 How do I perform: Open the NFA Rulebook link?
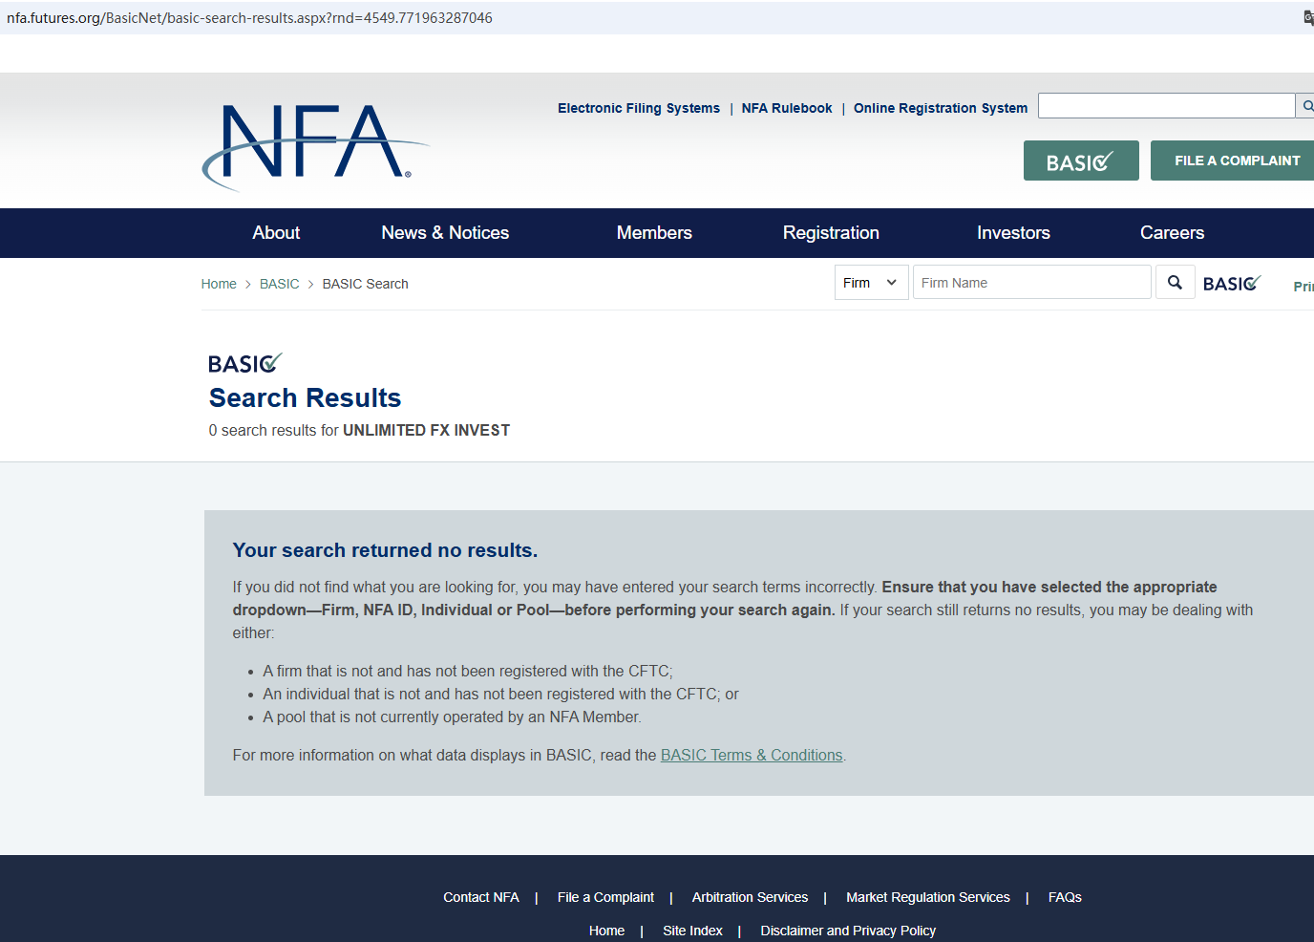point(787,108)
